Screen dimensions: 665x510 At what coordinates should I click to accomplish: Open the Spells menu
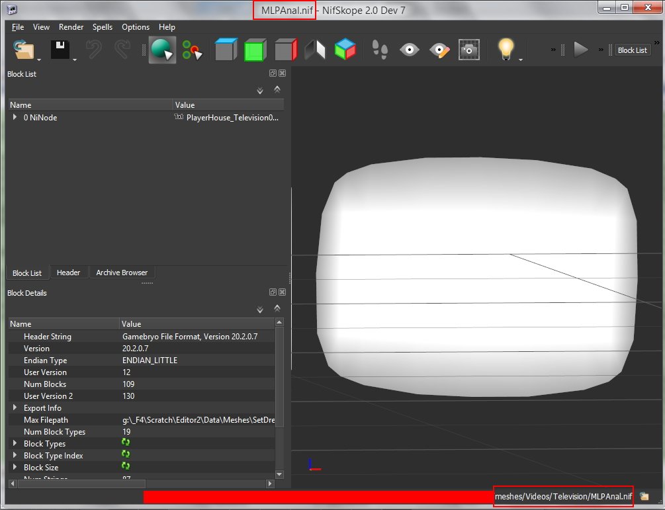tap(103, 27)
